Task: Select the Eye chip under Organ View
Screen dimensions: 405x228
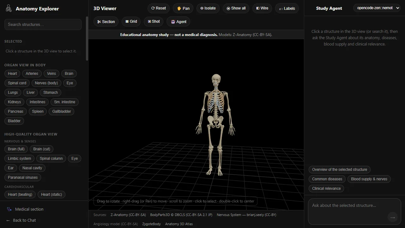Action: [x=70, y=83]
